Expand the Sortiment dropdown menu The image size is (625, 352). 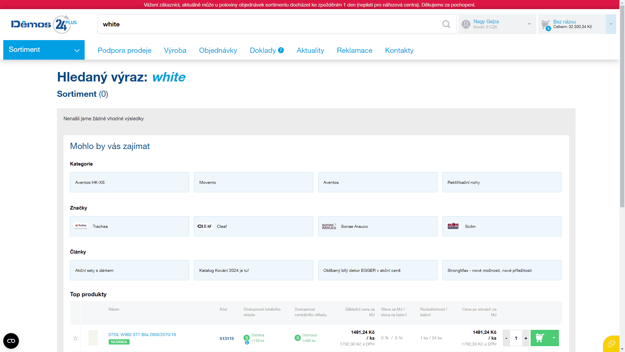pyautogui.click(x=44, y=50)
